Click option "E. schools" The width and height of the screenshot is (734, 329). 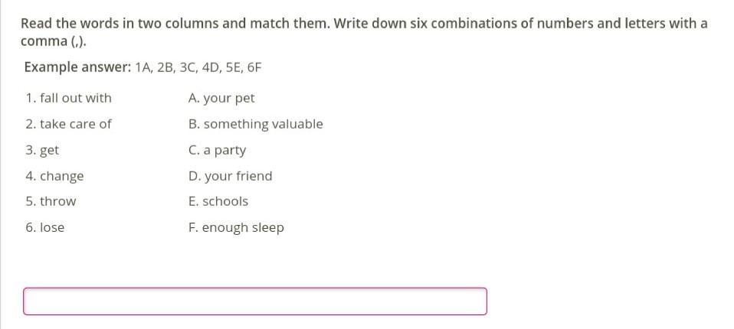tap(218, 201)
